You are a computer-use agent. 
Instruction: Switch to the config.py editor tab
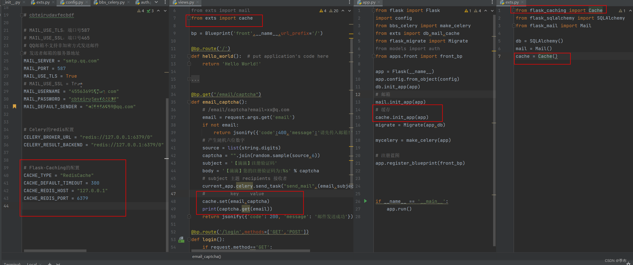pyautogui.click(x=74, y=2)
